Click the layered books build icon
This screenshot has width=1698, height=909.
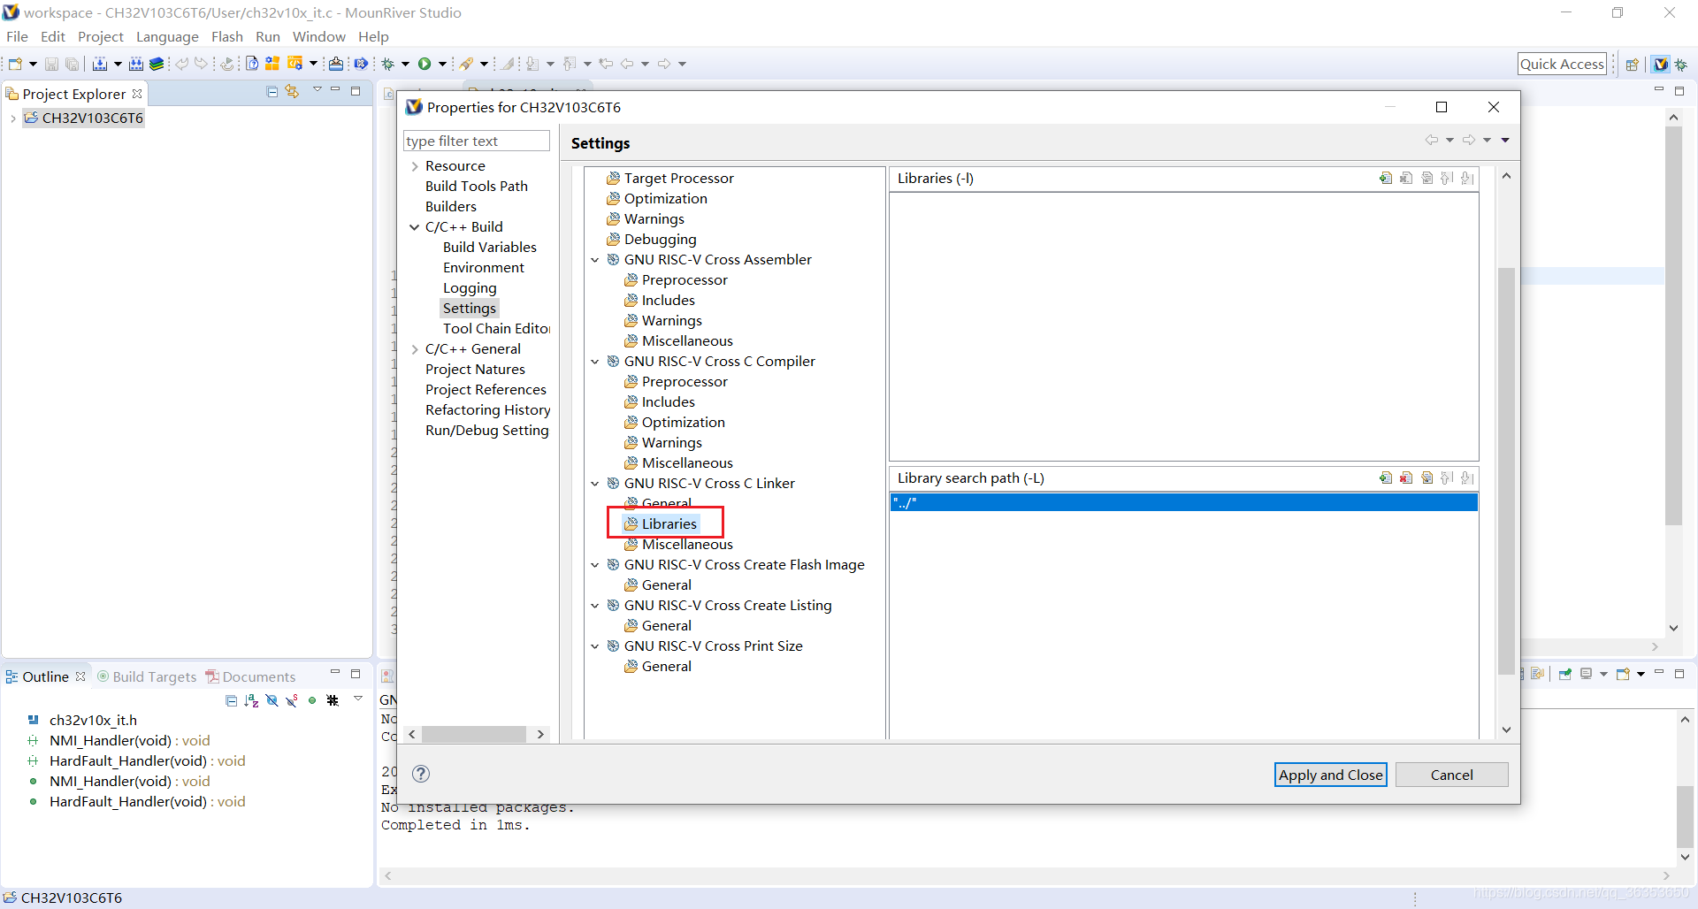pos(157,64)
